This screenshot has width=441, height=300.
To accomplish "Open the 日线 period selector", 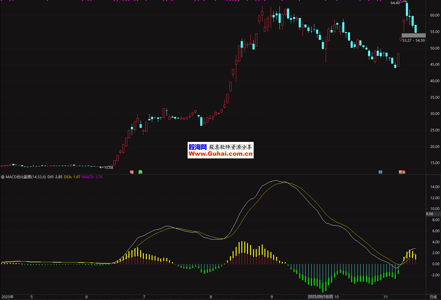I will pos(433,297).
